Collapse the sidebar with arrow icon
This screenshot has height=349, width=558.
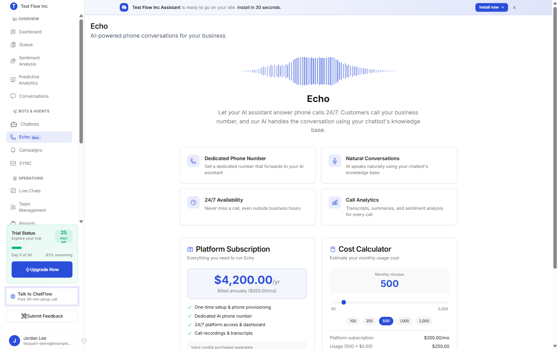tap(84, 341)
